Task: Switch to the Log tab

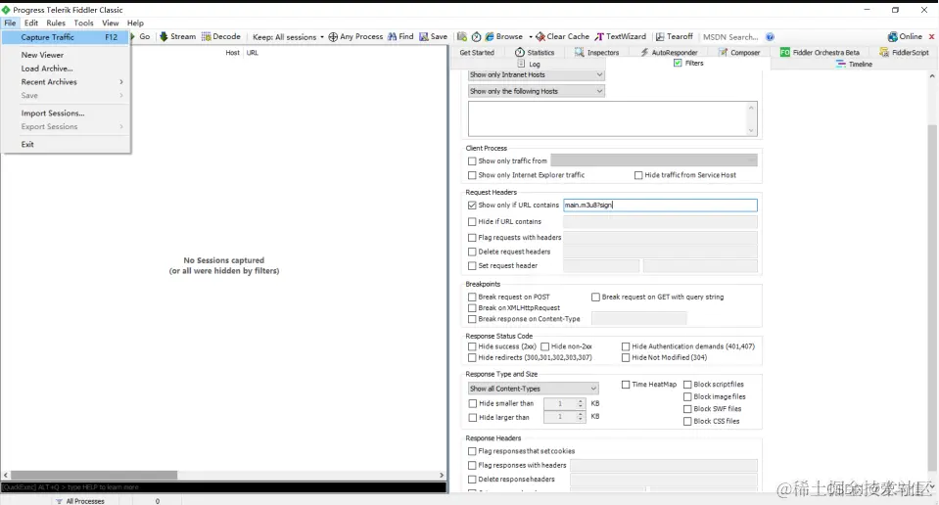Action: pos(529,64)
